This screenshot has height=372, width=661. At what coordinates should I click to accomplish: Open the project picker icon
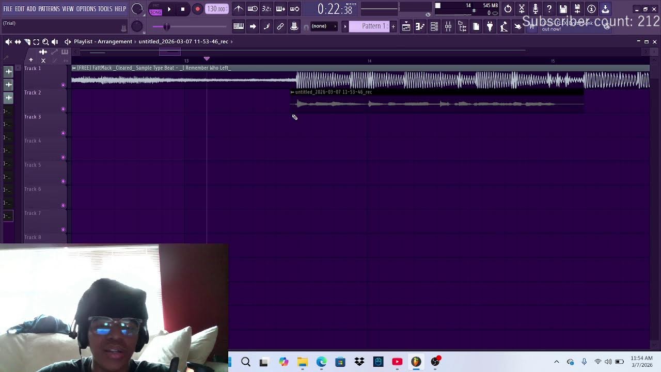pos(476,26)
